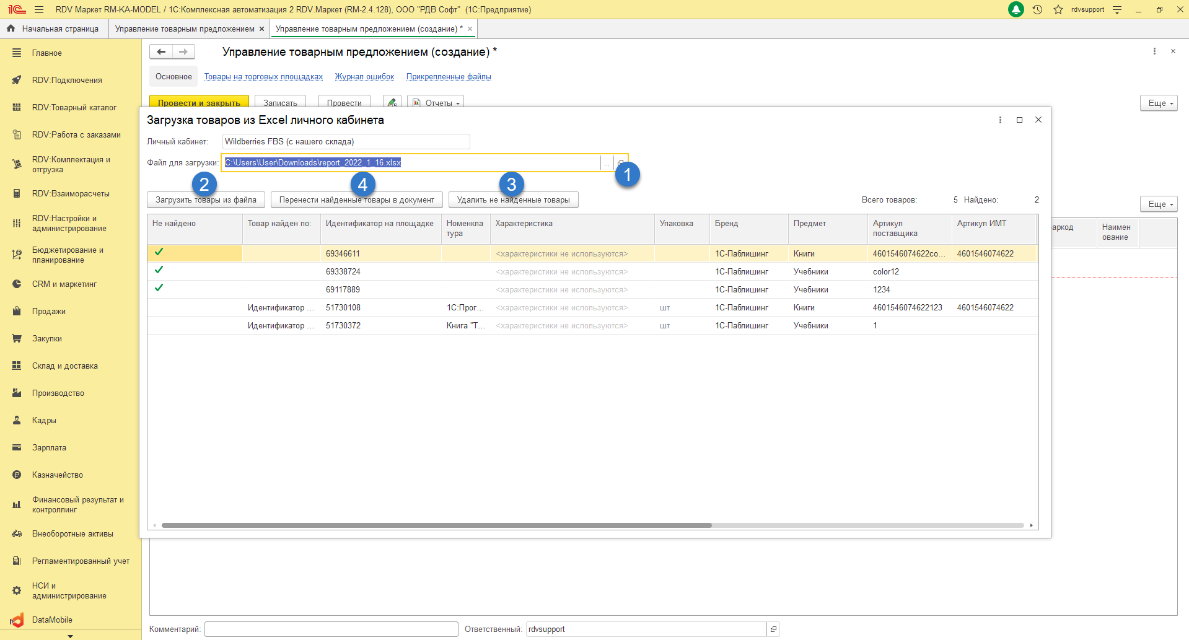1189x640 pixels.
Task: Open the history clock icon
Action: tap(1038, 9)
